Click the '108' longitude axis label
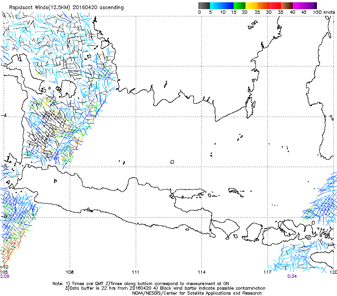337x296 pixels. (x=70, y=272)
